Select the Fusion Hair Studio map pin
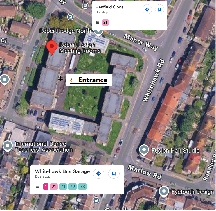Viewport: 216px width, 211px height. tap(144, 150)
